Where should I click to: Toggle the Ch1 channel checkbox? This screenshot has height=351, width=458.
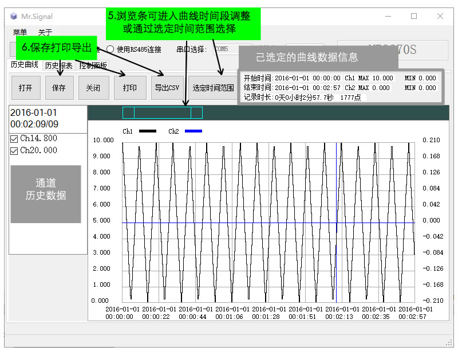pos(14,139)
